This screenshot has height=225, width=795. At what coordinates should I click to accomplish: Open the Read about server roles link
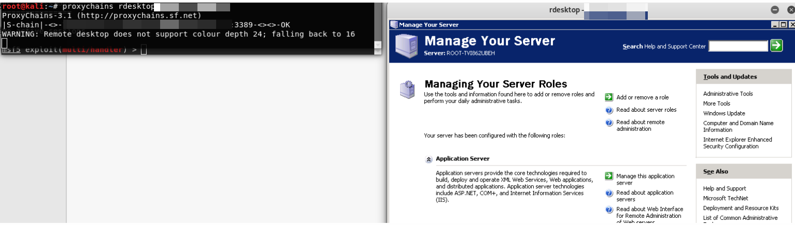(x=646, y=110)
